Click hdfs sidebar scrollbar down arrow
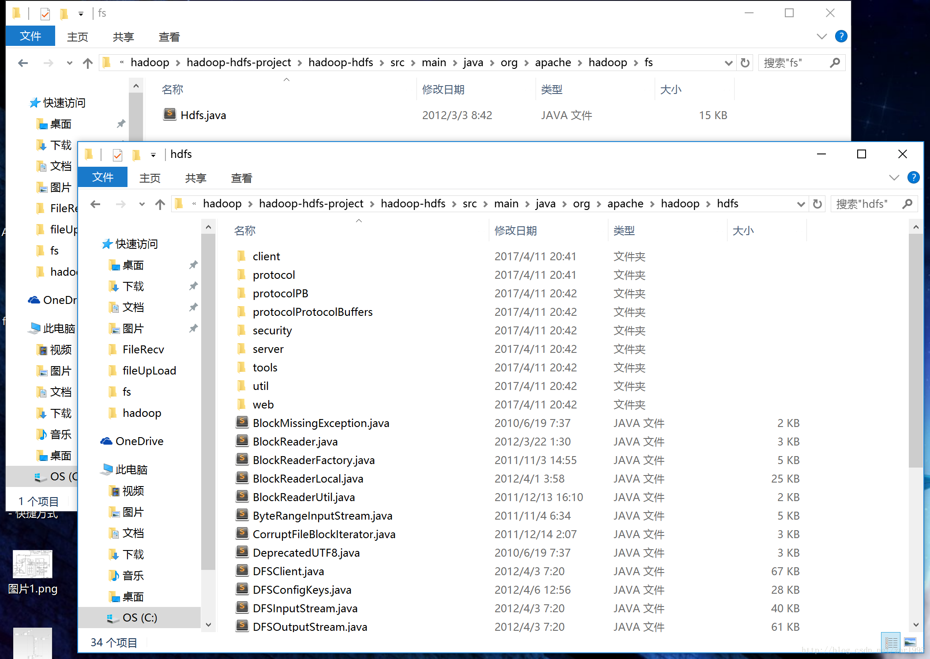930x659 pixels. click(208, 625)
